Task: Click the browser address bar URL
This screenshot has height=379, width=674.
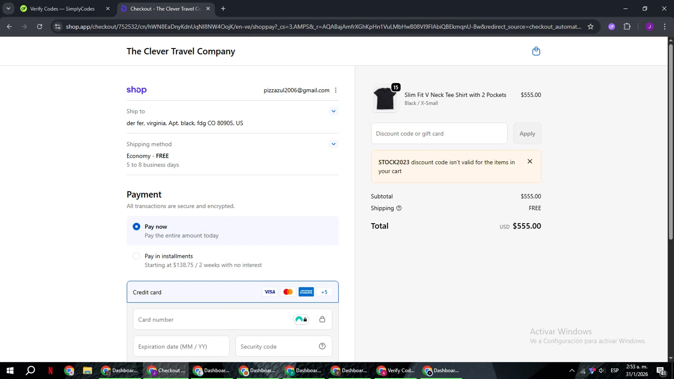Action: pos(324,26)
